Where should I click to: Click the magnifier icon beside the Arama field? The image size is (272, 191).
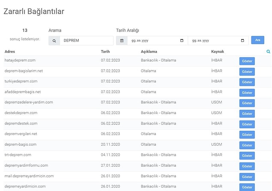54,41
